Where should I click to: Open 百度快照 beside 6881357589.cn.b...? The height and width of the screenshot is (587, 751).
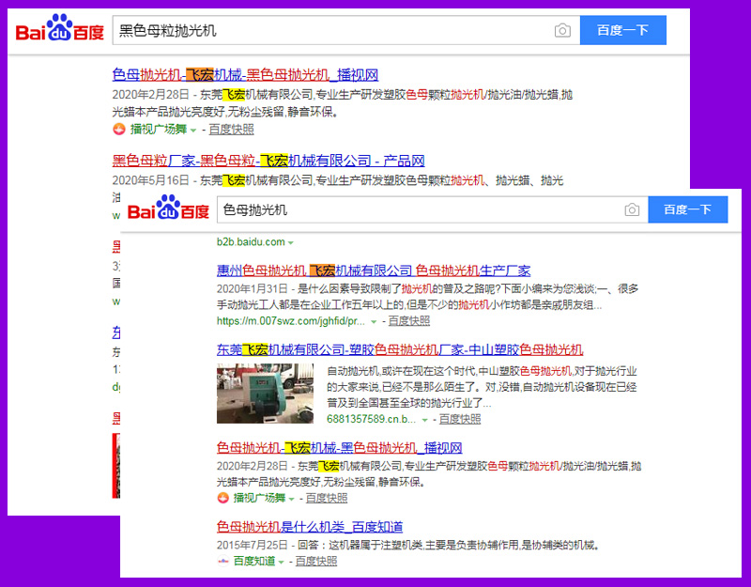(x=460, y=419)
